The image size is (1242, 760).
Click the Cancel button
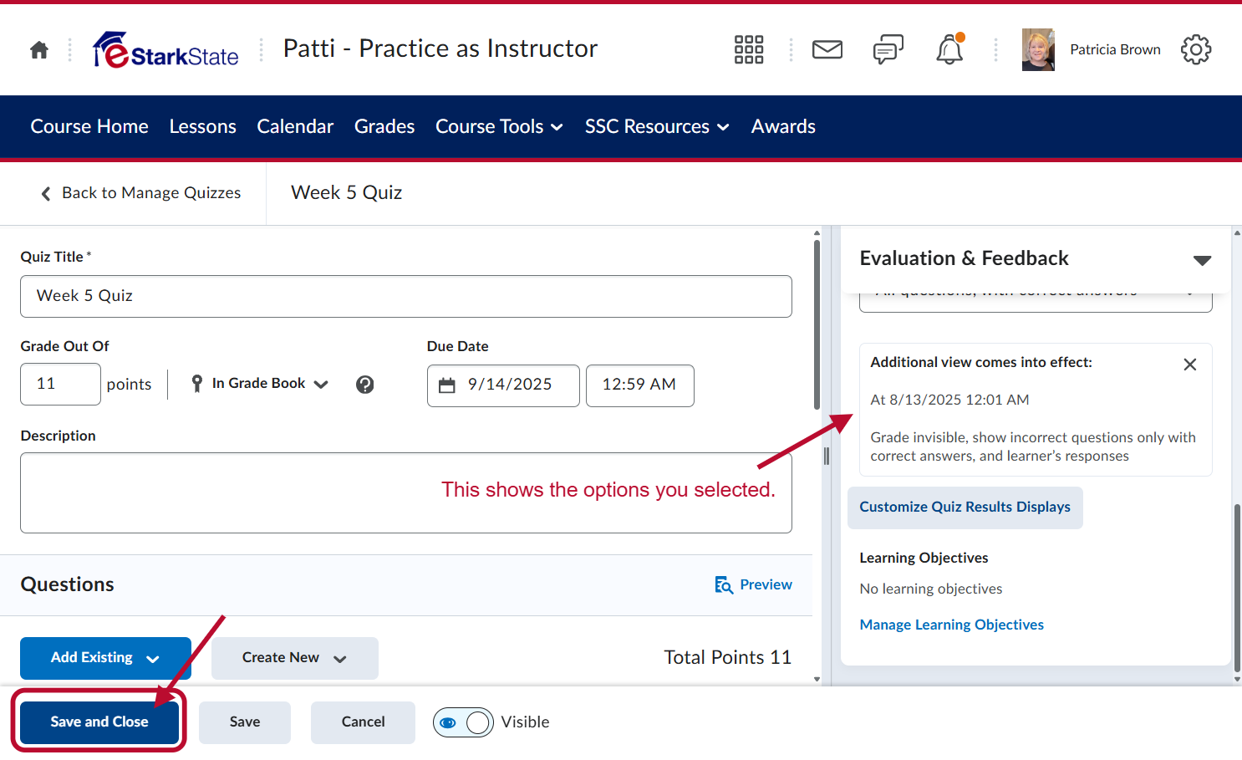(364, 722)
